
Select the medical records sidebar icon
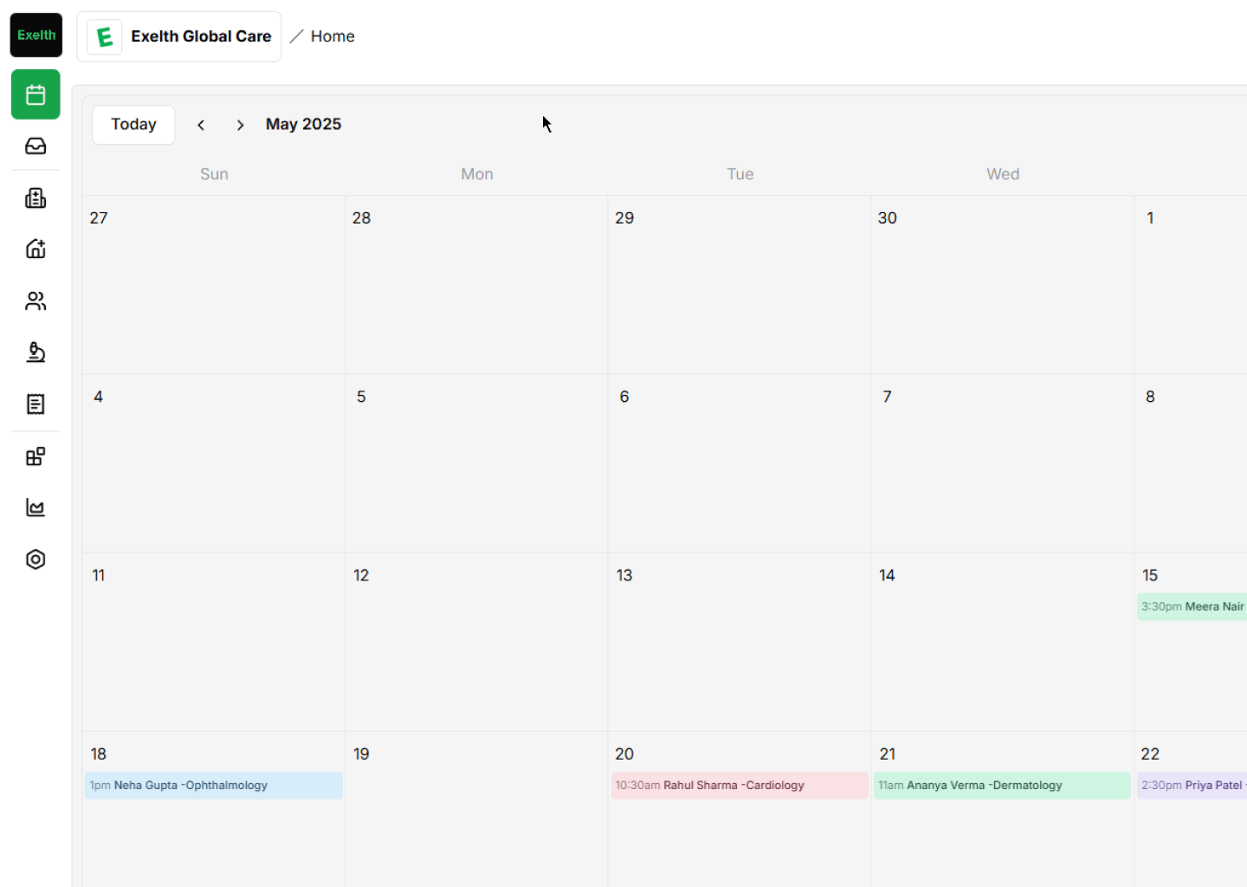click(35, 197)
